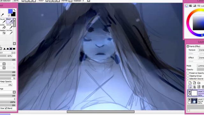Screen dimensions: 204x115
Task: Hide Layer3 using its eye icon
Action: coord(189,92)
